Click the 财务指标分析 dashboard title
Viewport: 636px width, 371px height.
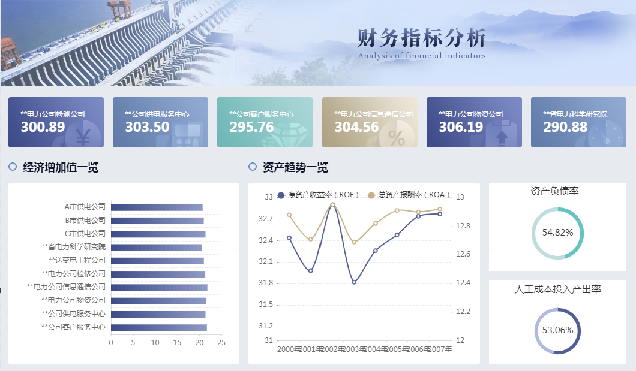point(423,37)
